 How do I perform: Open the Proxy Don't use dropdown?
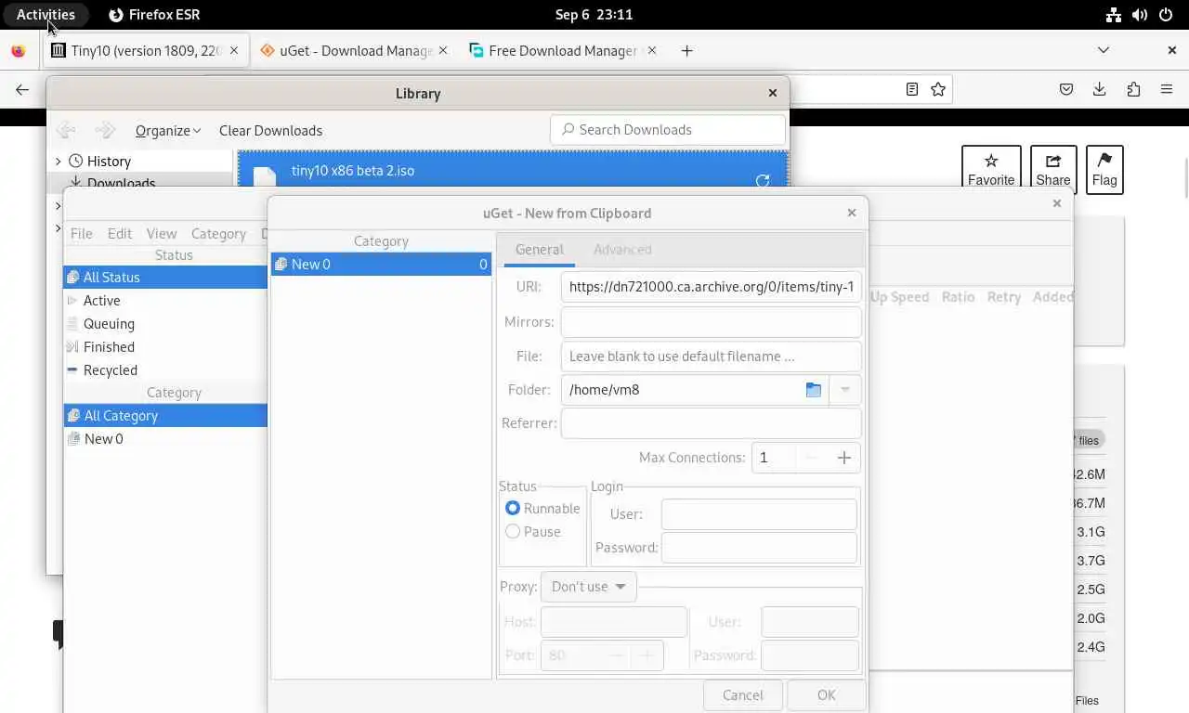[x=589, y=587]
